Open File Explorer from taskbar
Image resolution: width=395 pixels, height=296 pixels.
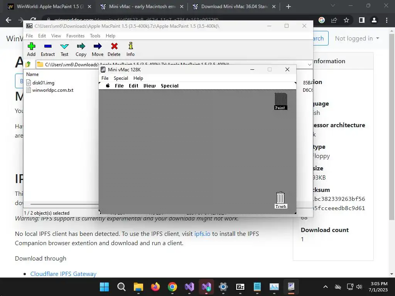(138, 287)
